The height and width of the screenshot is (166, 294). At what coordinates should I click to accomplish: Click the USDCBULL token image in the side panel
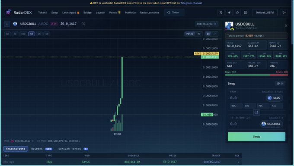[x=229, y=26]
